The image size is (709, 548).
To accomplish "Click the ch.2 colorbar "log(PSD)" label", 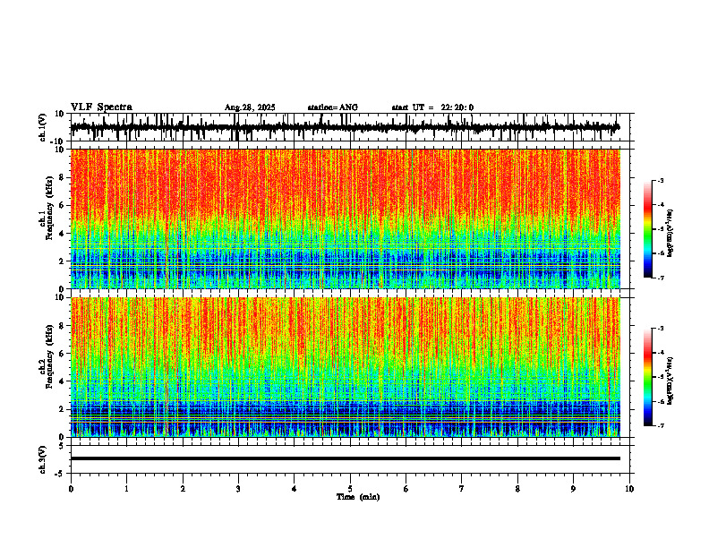I will (671, 381).
